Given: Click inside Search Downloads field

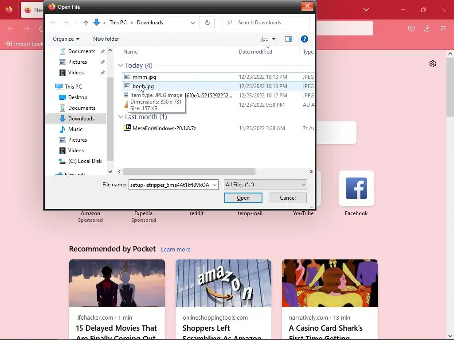Looking at the screenshot, I should coord(265,23).
